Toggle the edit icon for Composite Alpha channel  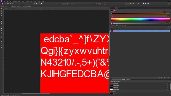tap(169, 89)
